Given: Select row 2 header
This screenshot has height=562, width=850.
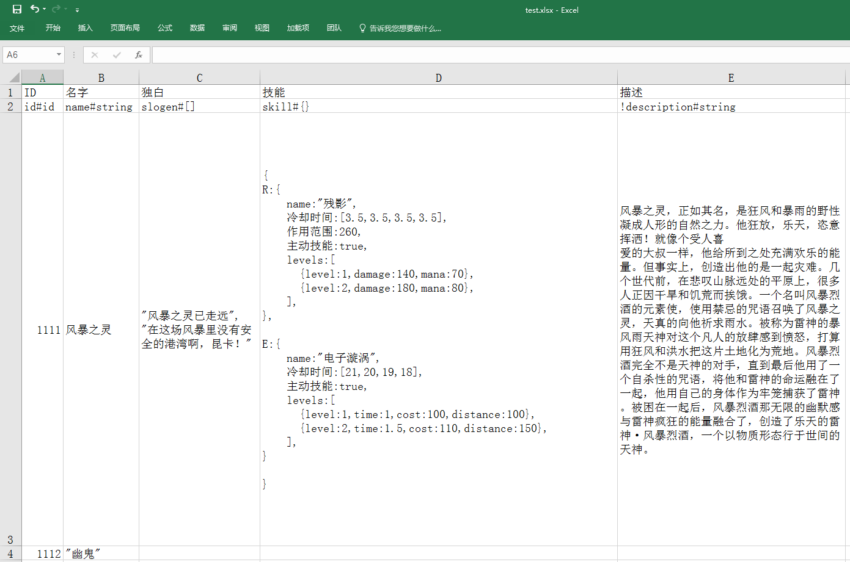Looking at the screenshot, I should coord(10,106).
